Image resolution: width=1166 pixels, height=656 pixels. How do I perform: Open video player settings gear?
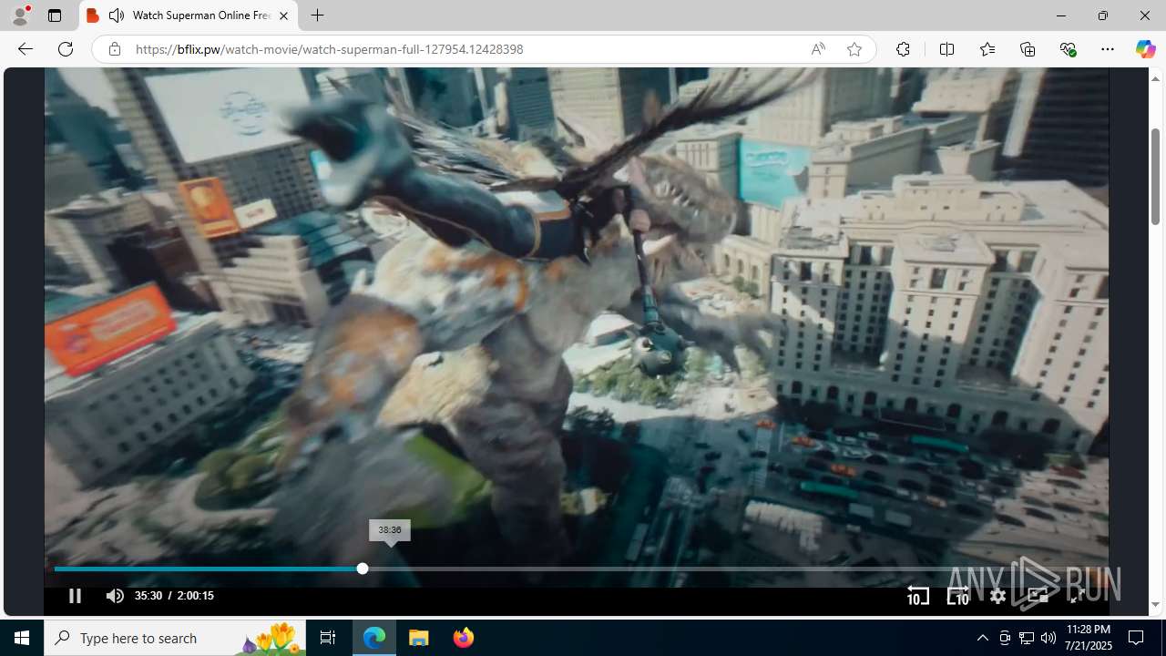click(x=997, y=596)
